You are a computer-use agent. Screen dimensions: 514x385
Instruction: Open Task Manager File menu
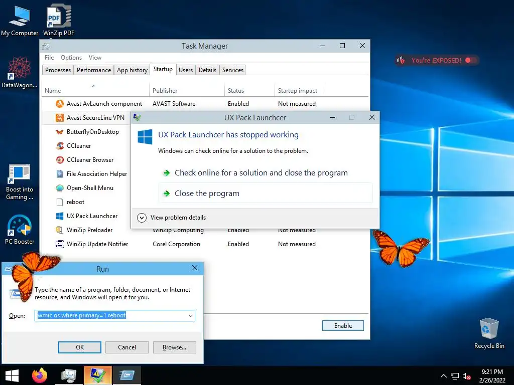click(49, 58)
